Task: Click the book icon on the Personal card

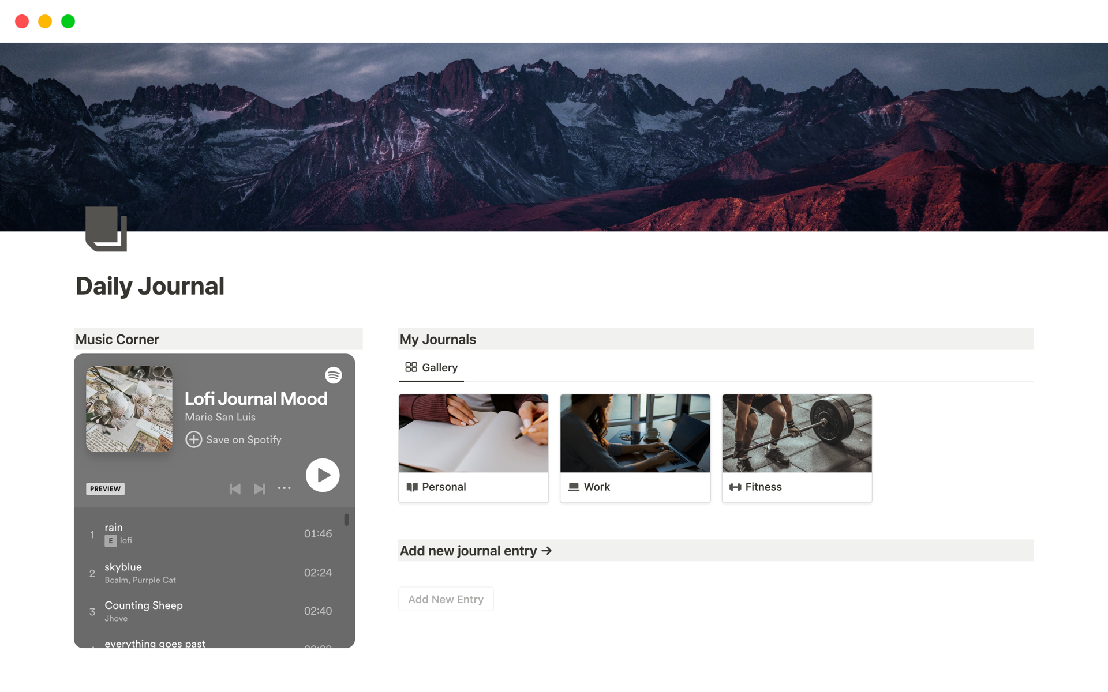Action: [412, 487]
